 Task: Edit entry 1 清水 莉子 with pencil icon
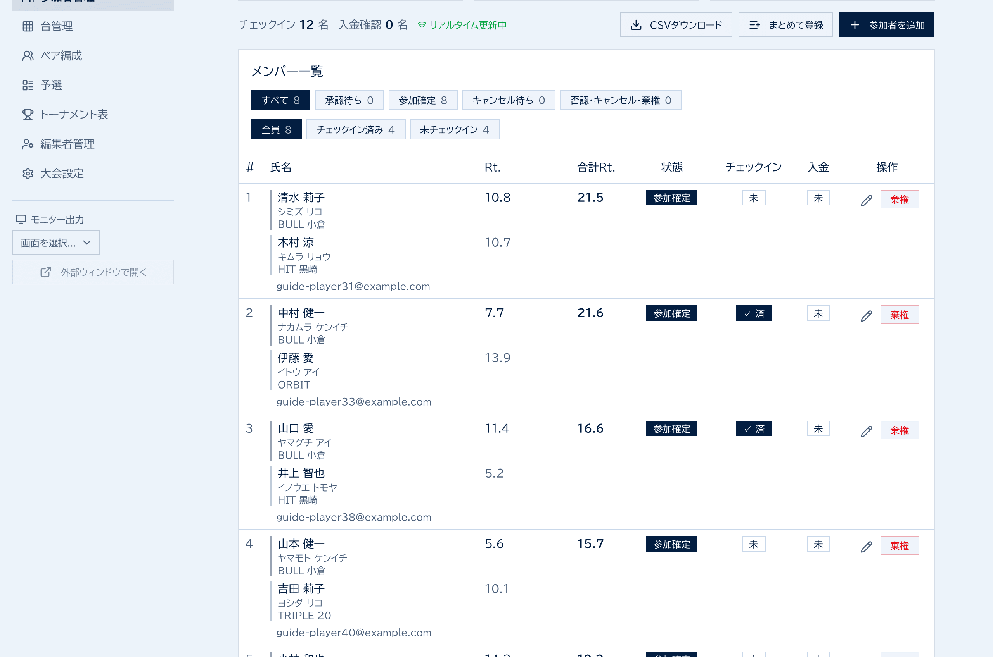tap(866, 200)
